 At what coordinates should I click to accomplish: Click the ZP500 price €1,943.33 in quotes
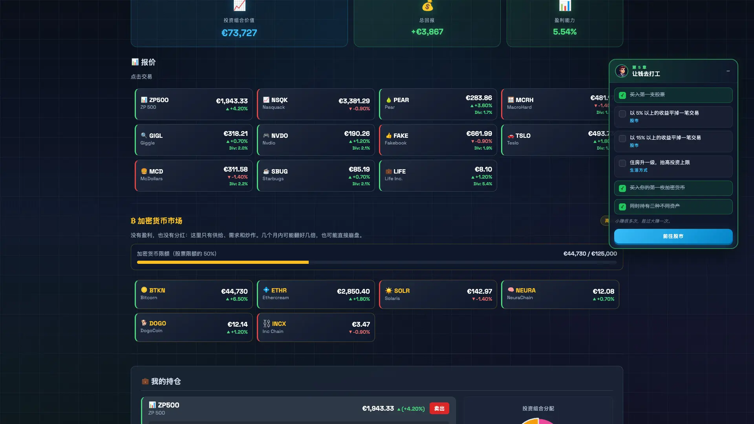click(232, 101)
